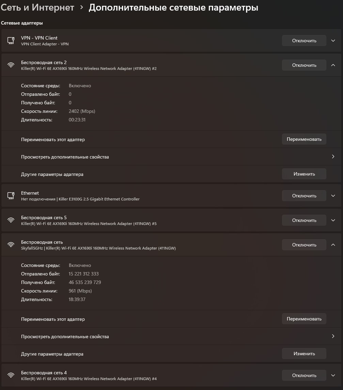343x390 pixels.
Task: Click the Wi-Fi icon for Беспроводная сеть 5
Action: coord(11,220)
